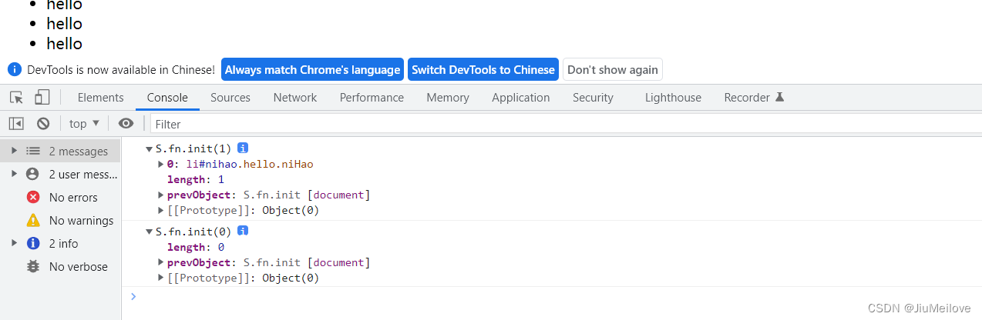This screenshot has height=320, width=982.
Task: Toggle the device toolbar icon
Action: pyautogui.click(x=42, y=98)
